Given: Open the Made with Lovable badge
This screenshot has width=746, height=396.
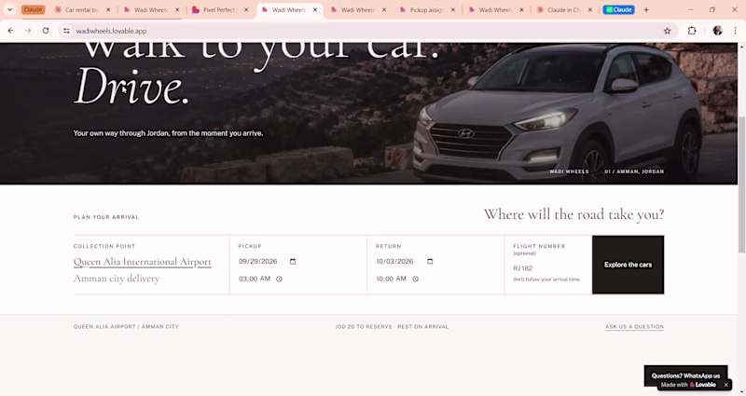Looking at the screenshot, I should pyautogui.click(x=689, y=385).
